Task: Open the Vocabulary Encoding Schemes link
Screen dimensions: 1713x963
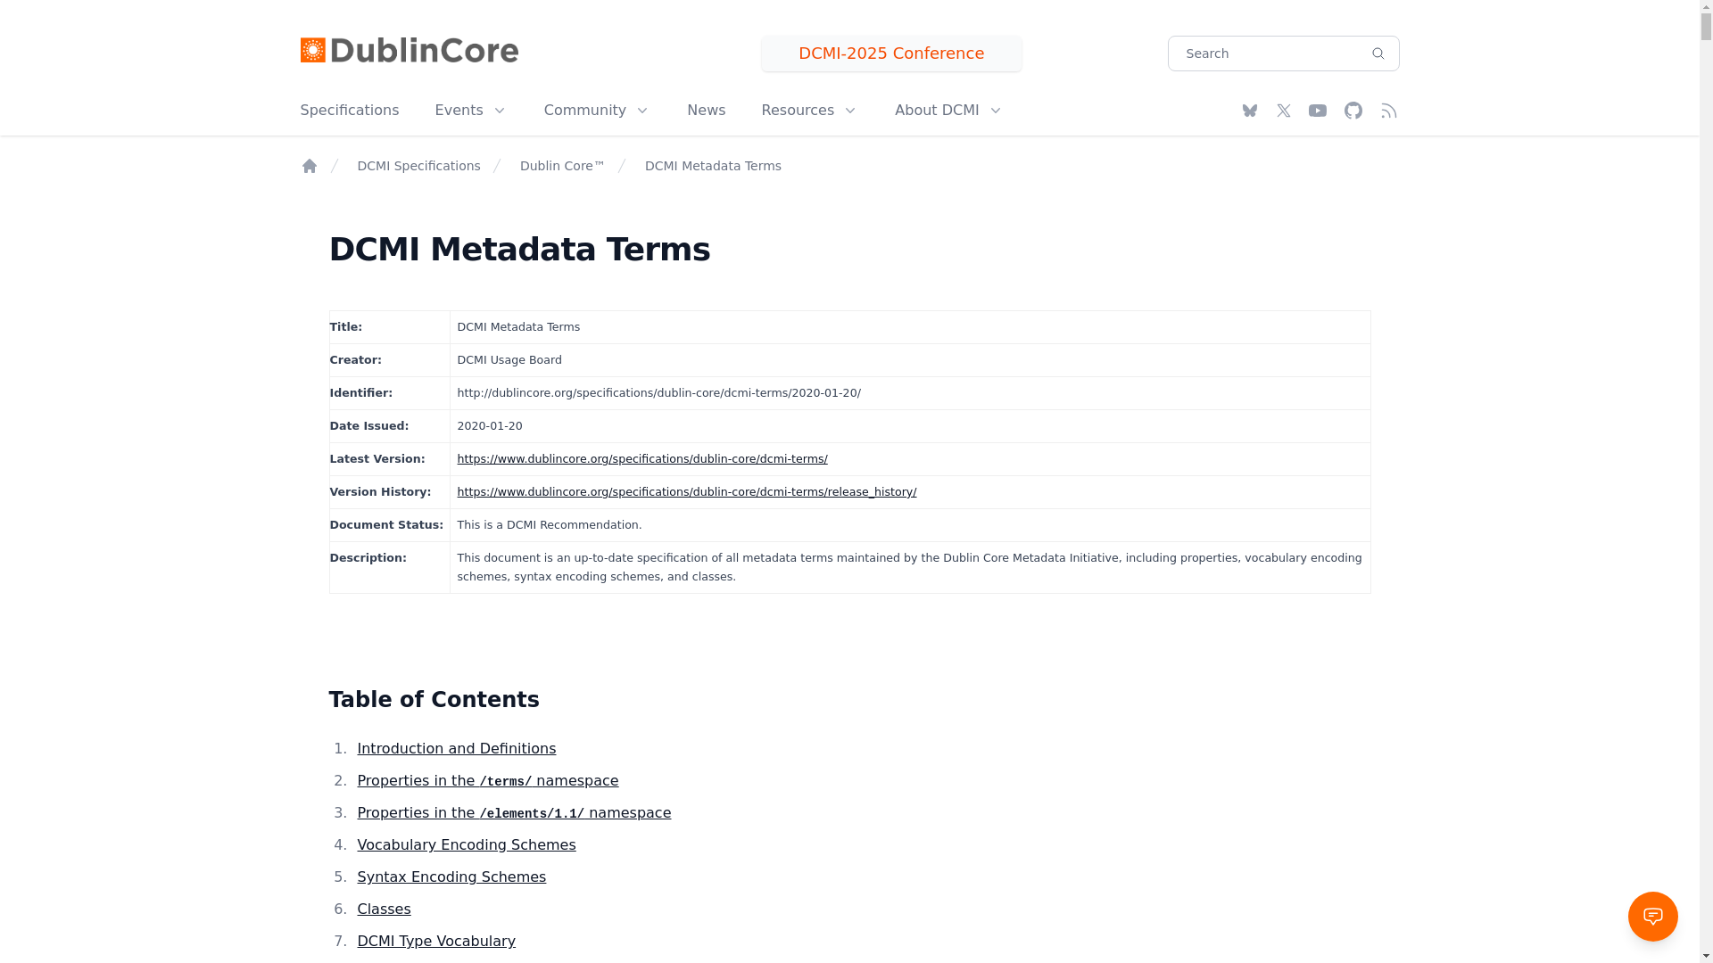Action: pos(466,845)
